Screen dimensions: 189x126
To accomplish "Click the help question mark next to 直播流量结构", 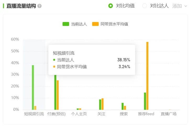I will point(40,6).
